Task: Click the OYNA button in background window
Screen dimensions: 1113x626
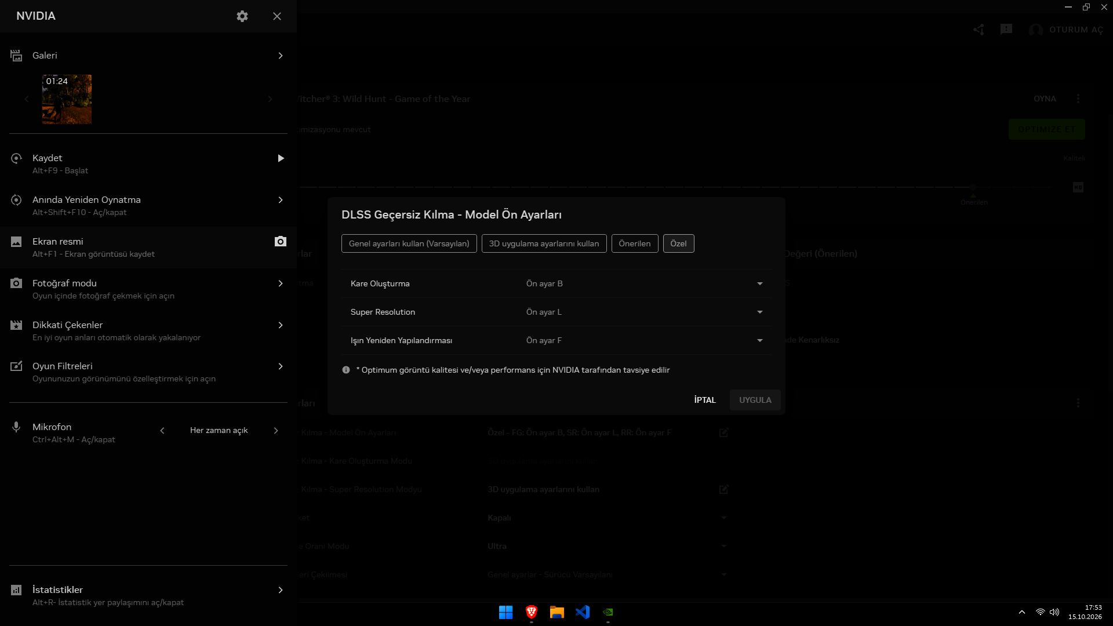Action: pos(1045,99)
